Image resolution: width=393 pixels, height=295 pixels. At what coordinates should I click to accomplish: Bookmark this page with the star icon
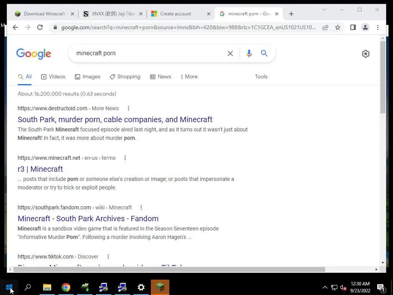(x=338, y=27)
